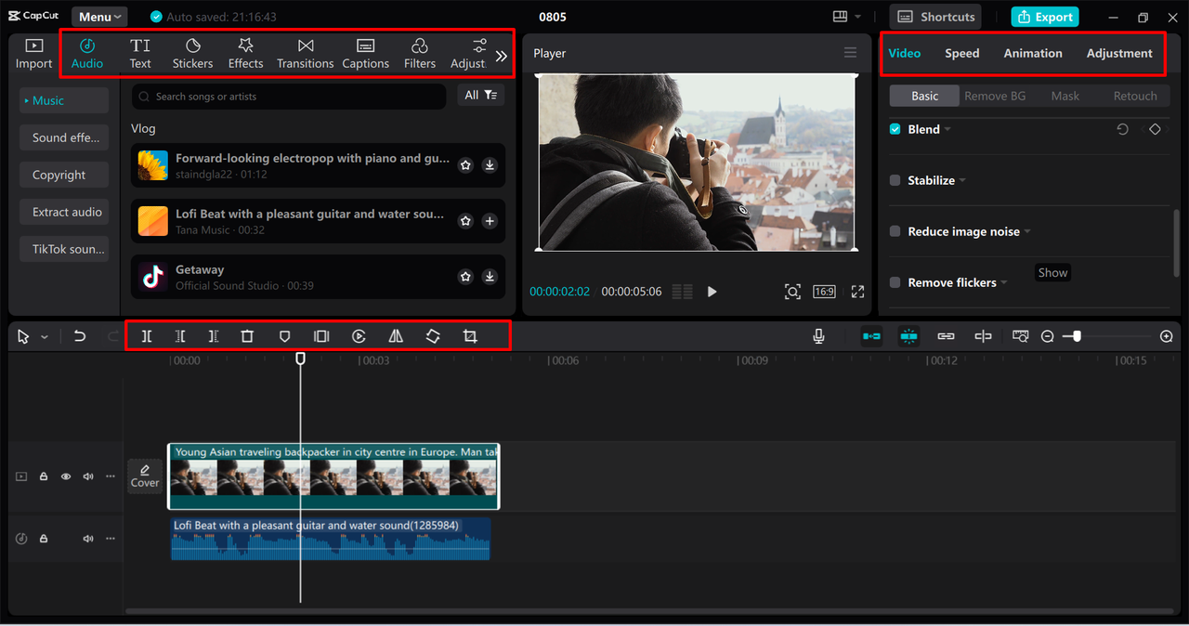The height and width of the screenshot is (626, 1189).
Task: Select the Sound effects category
Action: (64, 137)
